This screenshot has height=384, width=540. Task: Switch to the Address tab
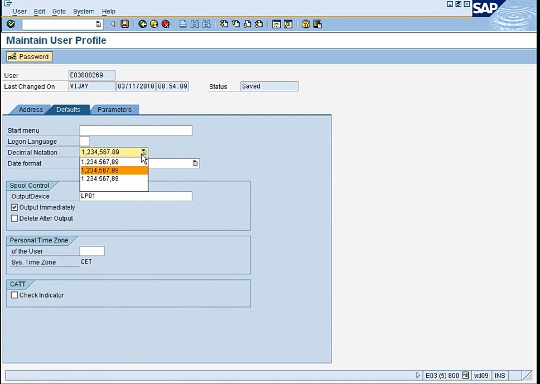(31, 109)
